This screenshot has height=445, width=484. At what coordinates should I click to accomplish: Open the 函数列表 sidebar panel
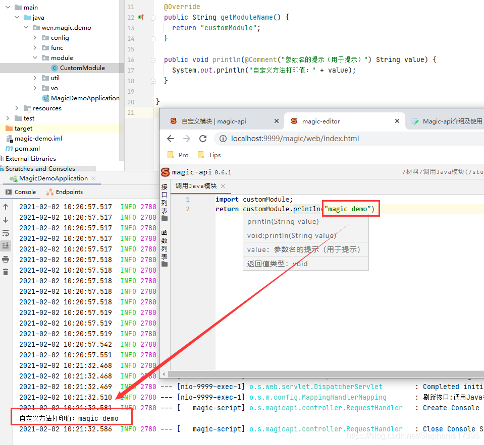click(x=165, y=248)
